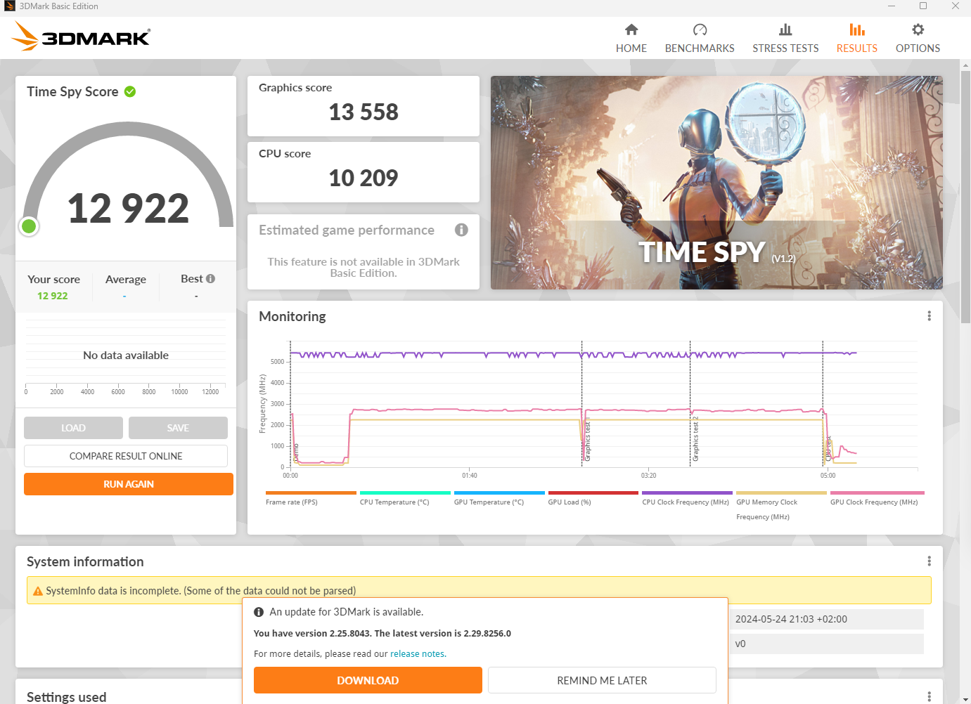Toggle the Frame rate (FPS) legend swatch
The width and height of the screenshot is (971, 704).
click(311, 493)
